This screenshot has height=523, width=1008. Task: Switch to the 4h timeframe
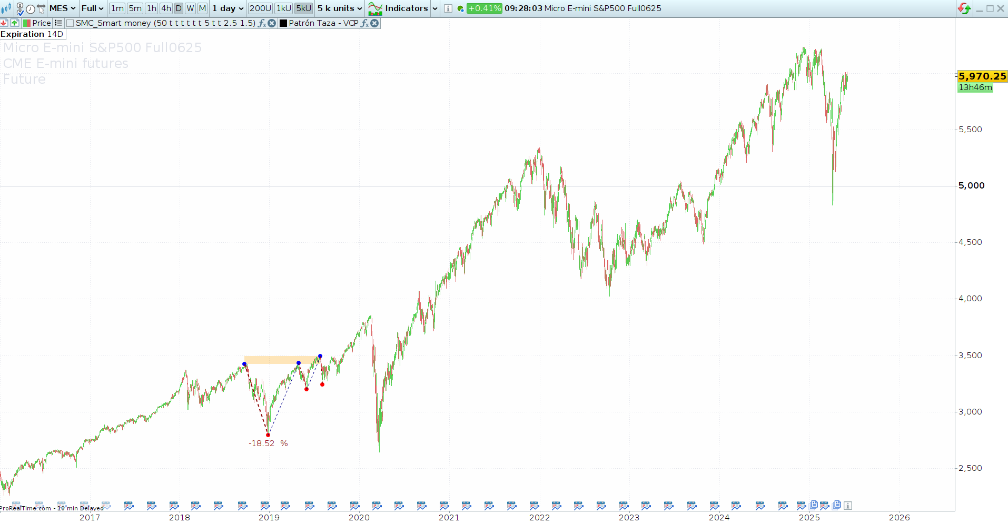coord(166,8)
